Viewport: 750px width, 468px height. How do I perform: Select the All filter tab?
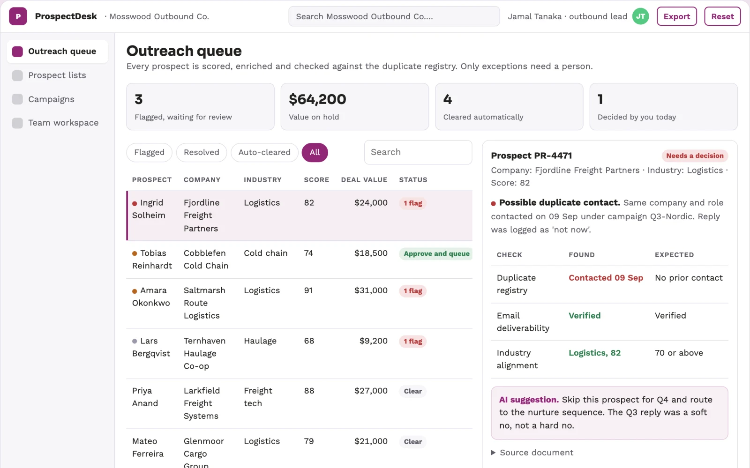tap(315, 153)
